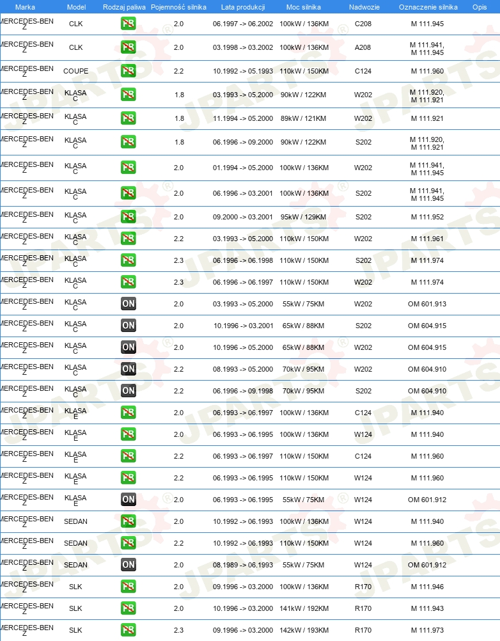Viewport: 500px width, 641px height.
Task: Click petrol icon in 89kW / 121KM row
Action: 129,118
